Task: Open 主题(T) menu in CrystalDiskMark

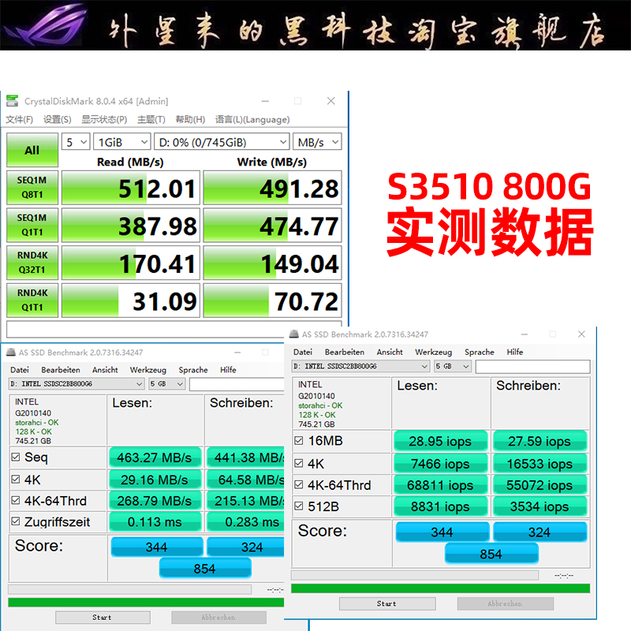Action: click(151, 120)
